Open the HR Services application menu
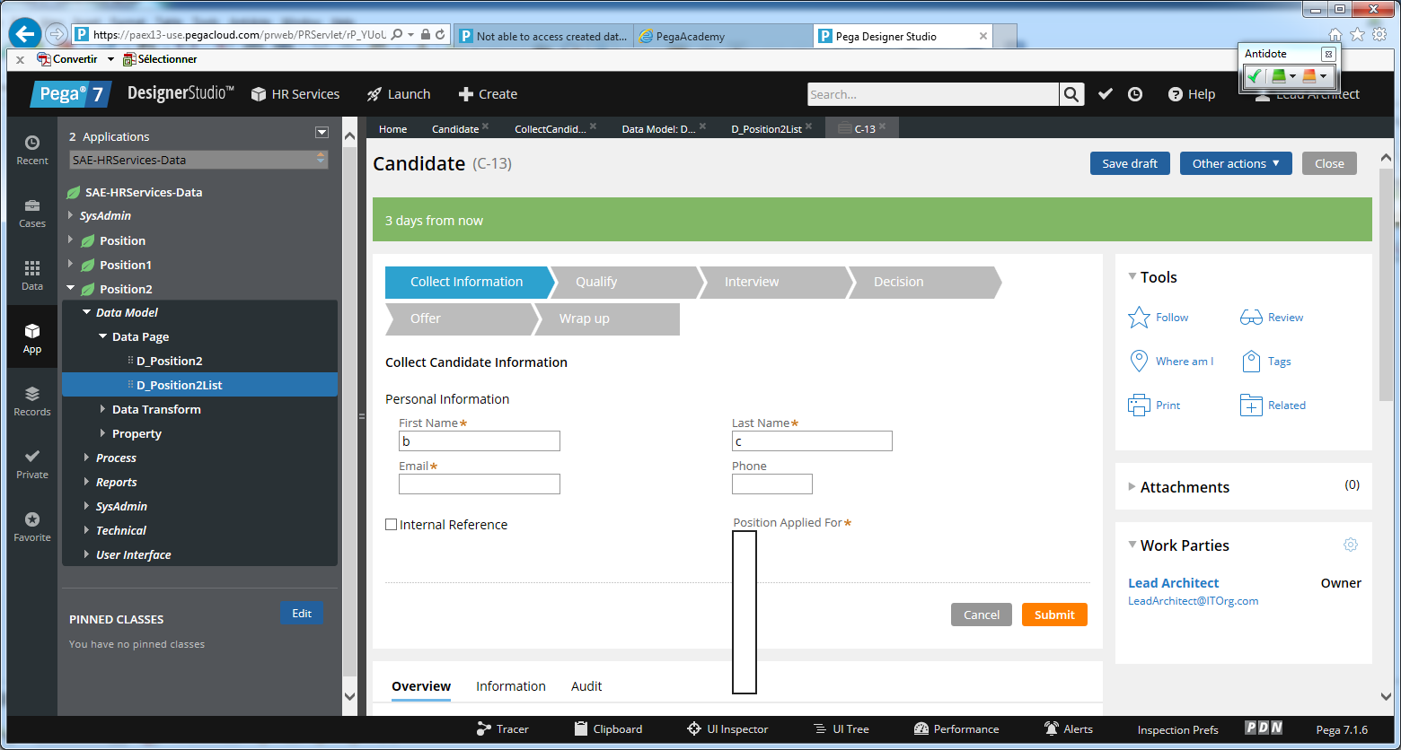The image size is (1401, 750). [295, 94]
